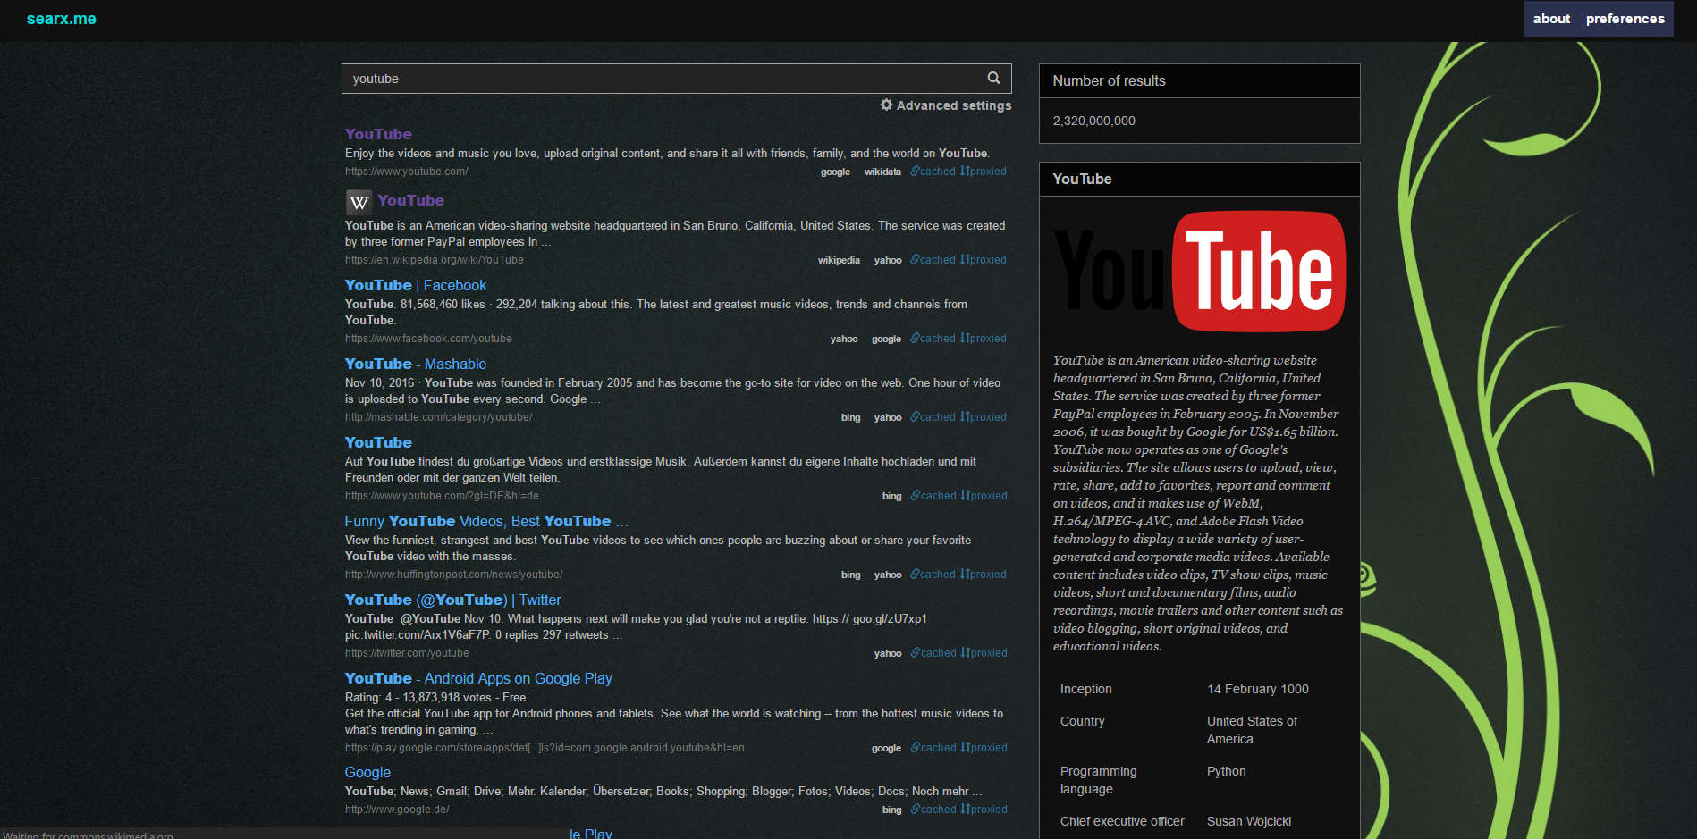Open 'YouTube - Android Apps on Google Play'
The image size is (1697, 839).
478,678
